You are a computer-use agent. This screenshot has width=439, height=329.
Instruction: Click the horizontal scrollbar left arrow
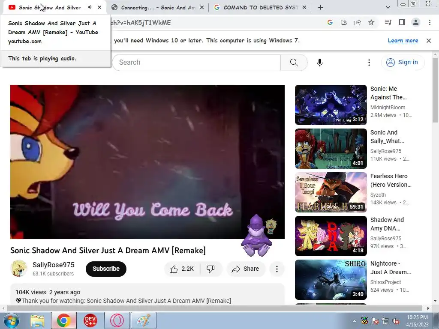[x=3, y=308]
